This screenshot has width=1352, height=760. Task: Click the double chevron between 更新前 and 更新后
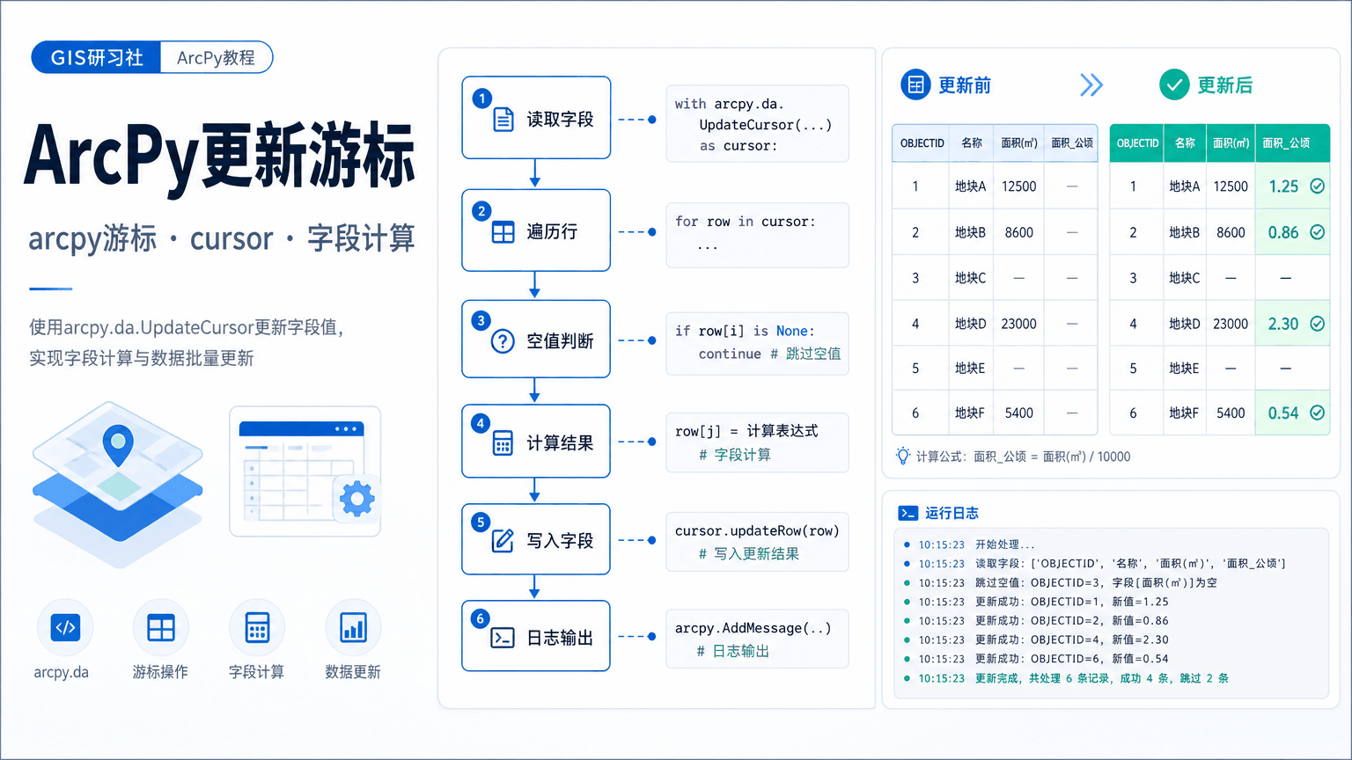(x=1091, y=85)
